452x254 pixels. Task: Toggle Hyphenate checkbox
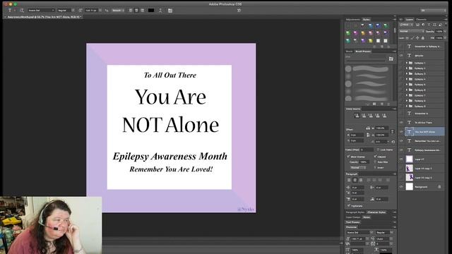click(x=349, y=205)
